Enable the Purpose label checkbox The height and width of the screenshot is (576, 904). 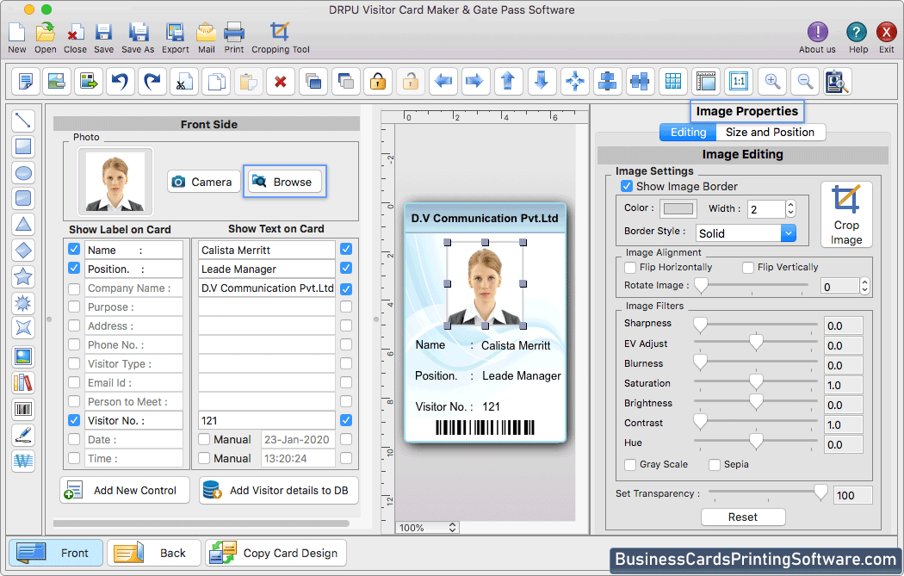click(74, 307)
